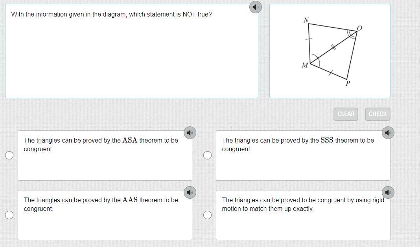Play audio for the ASA theorem answer

tap(190, 133)
